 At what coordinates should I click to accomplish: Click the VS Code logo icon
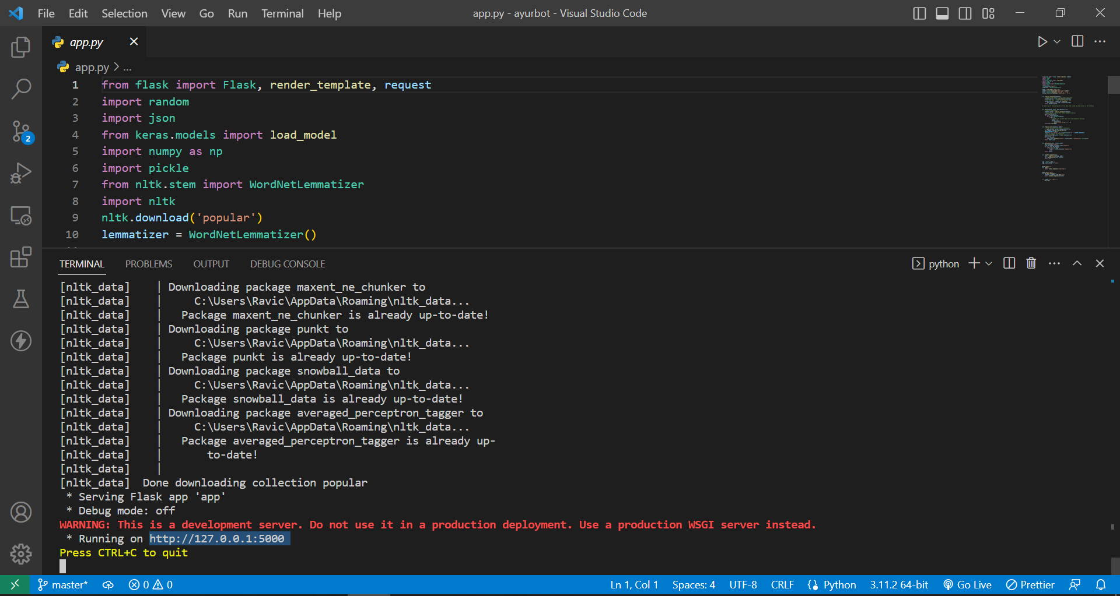[x=16, y=13]
